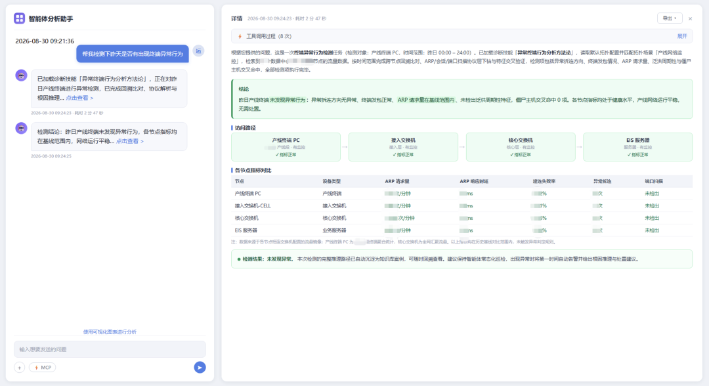Click the ARP 响应时延 column header
Screen dimensions: 709x386
pyautogui.click(x=474, y=181)
